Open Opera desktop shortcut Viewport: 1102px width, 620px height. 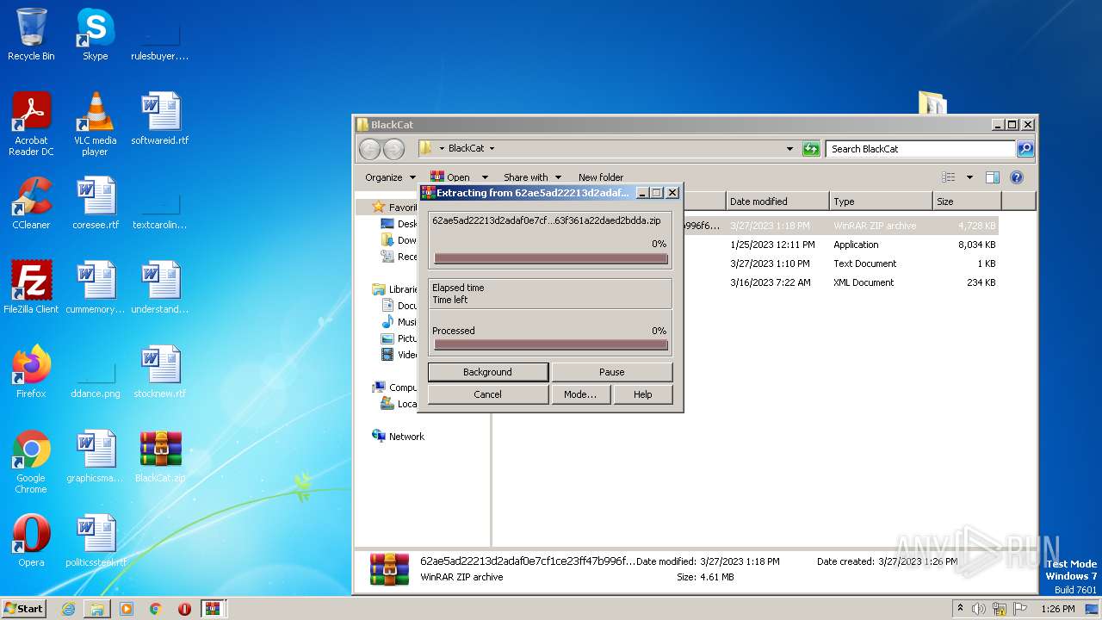click(31, 541)
